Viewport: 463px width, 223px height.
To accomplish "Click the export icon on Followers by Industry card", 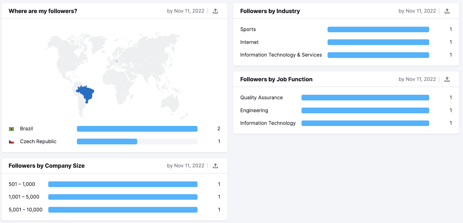I will point(447,11).
